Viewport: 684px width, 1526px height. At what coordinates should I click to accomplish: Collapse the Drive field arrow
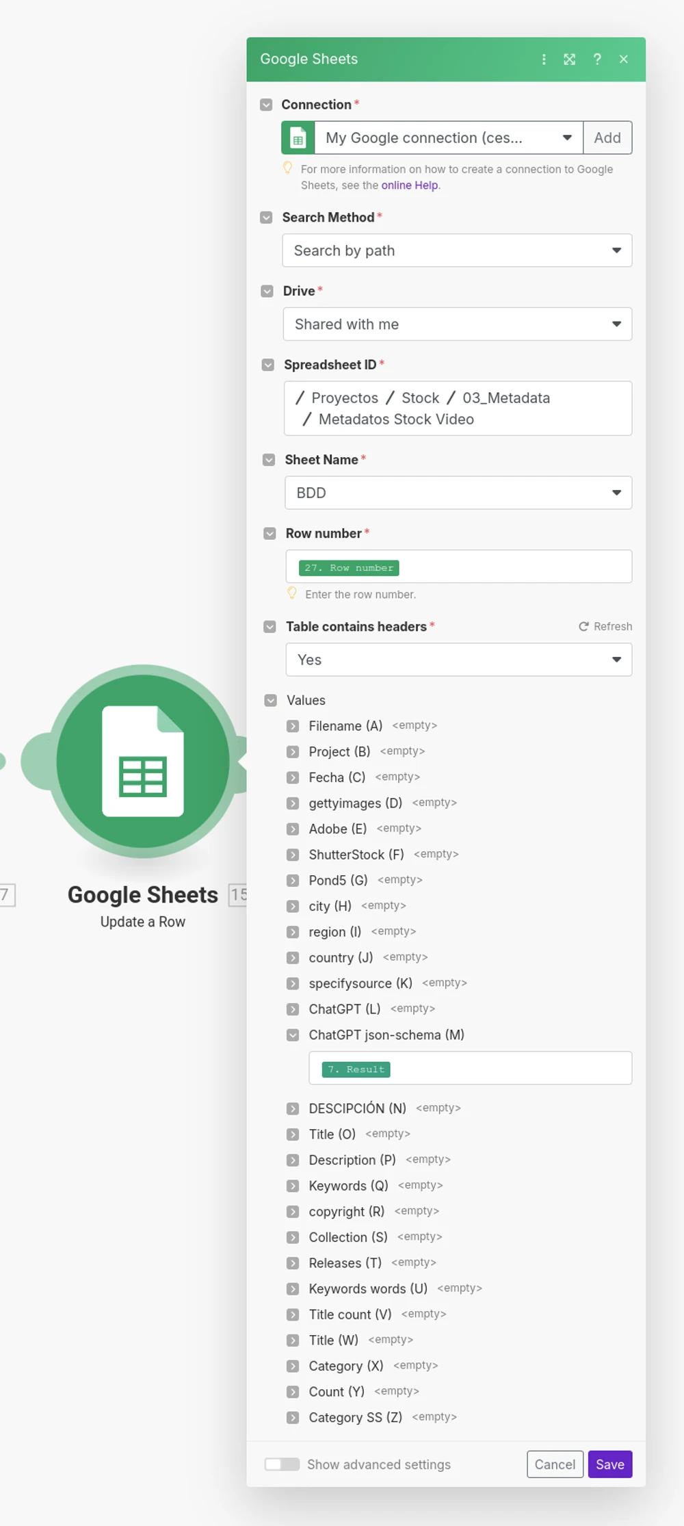pyautogui.click(x=267, y=292)
